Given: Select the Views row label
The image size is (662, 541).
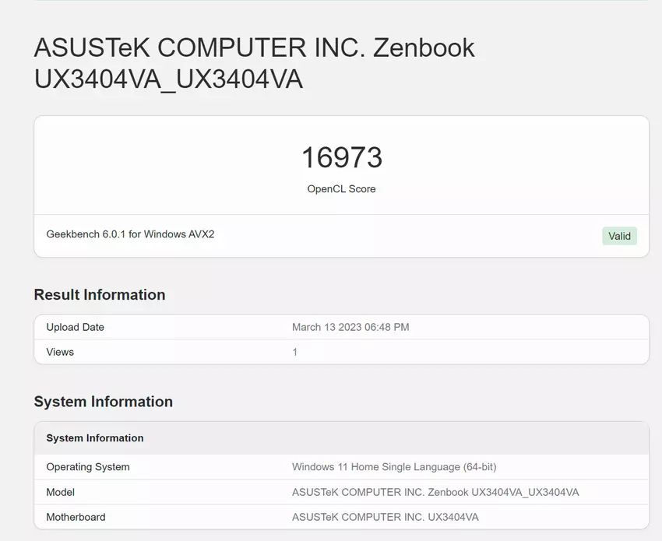Looking at the screenshot, I should point(60,352).
